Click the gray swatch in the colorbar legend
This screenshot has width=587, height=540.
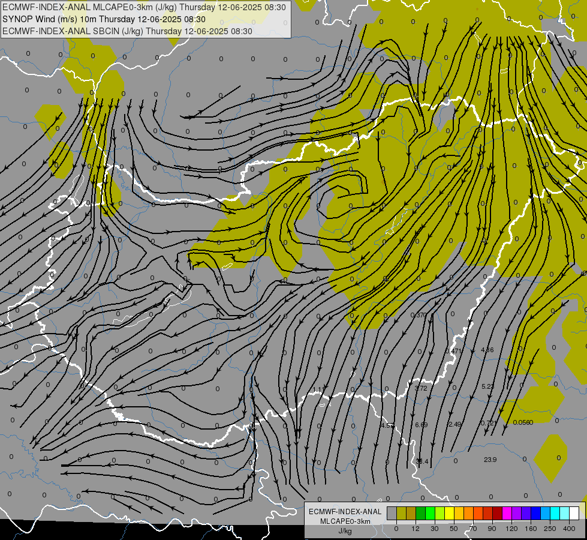(x=392, y=514)
